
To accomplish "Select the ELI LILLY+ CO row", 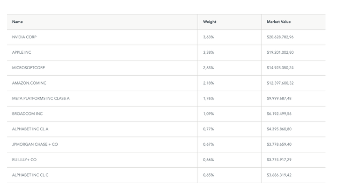I will coord(24,160).
